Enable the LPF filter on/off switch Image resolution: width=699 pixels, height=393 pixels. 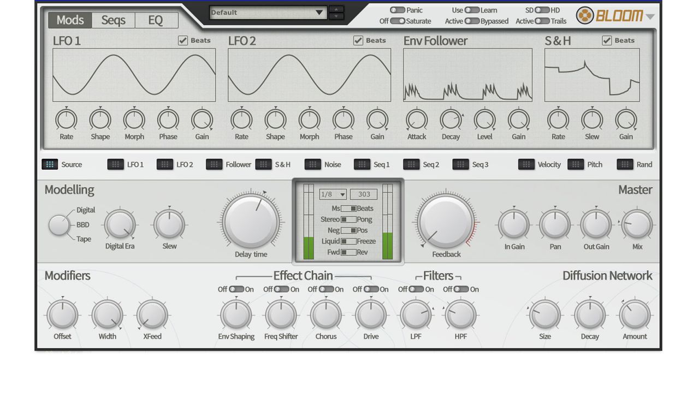pyautogui.click(x=416, y=289)
